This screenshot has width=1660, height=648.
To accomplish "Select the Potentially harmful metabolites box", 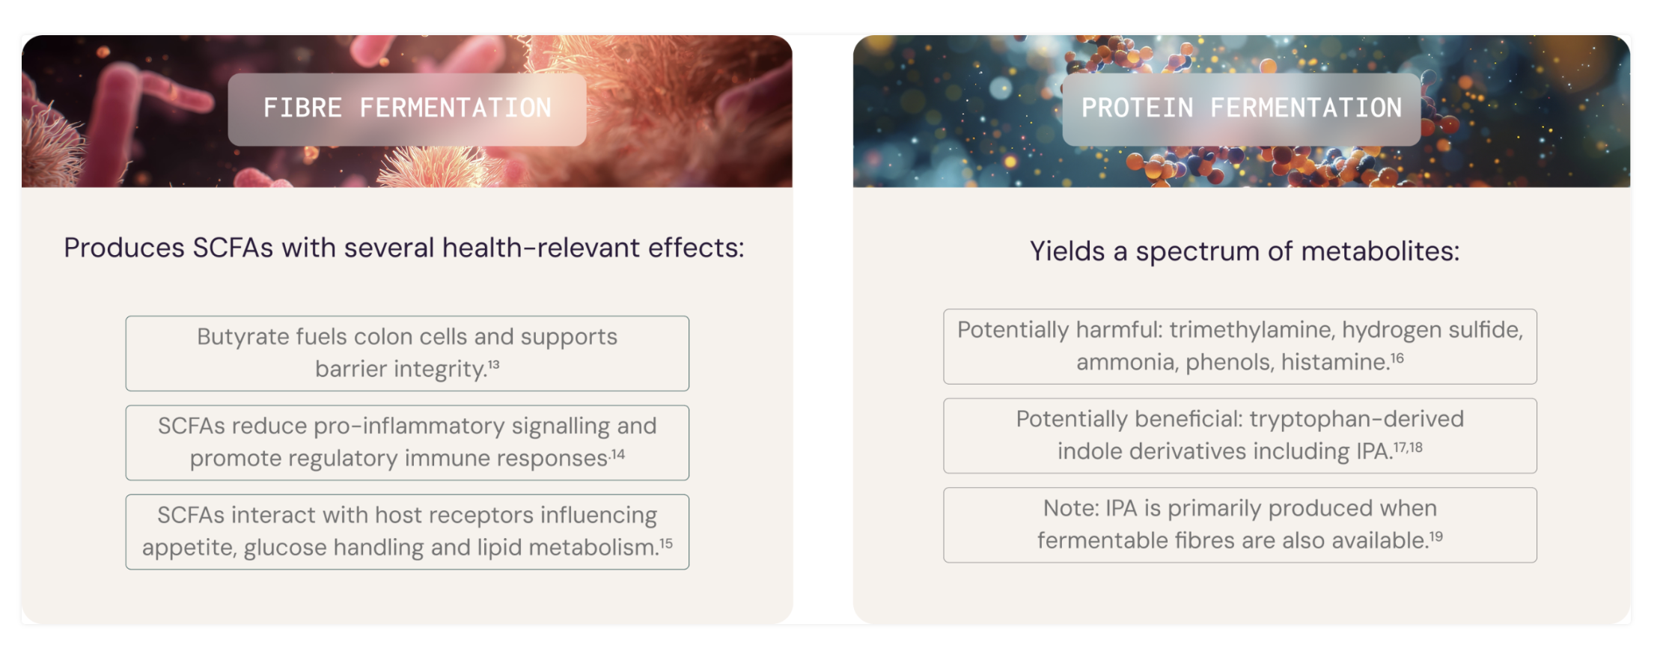I will (1240, 346).
